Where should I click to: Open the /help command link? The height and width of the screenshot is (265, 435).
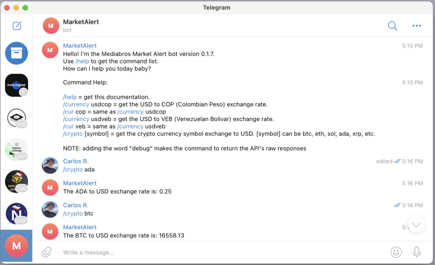[x=82, y=61]
